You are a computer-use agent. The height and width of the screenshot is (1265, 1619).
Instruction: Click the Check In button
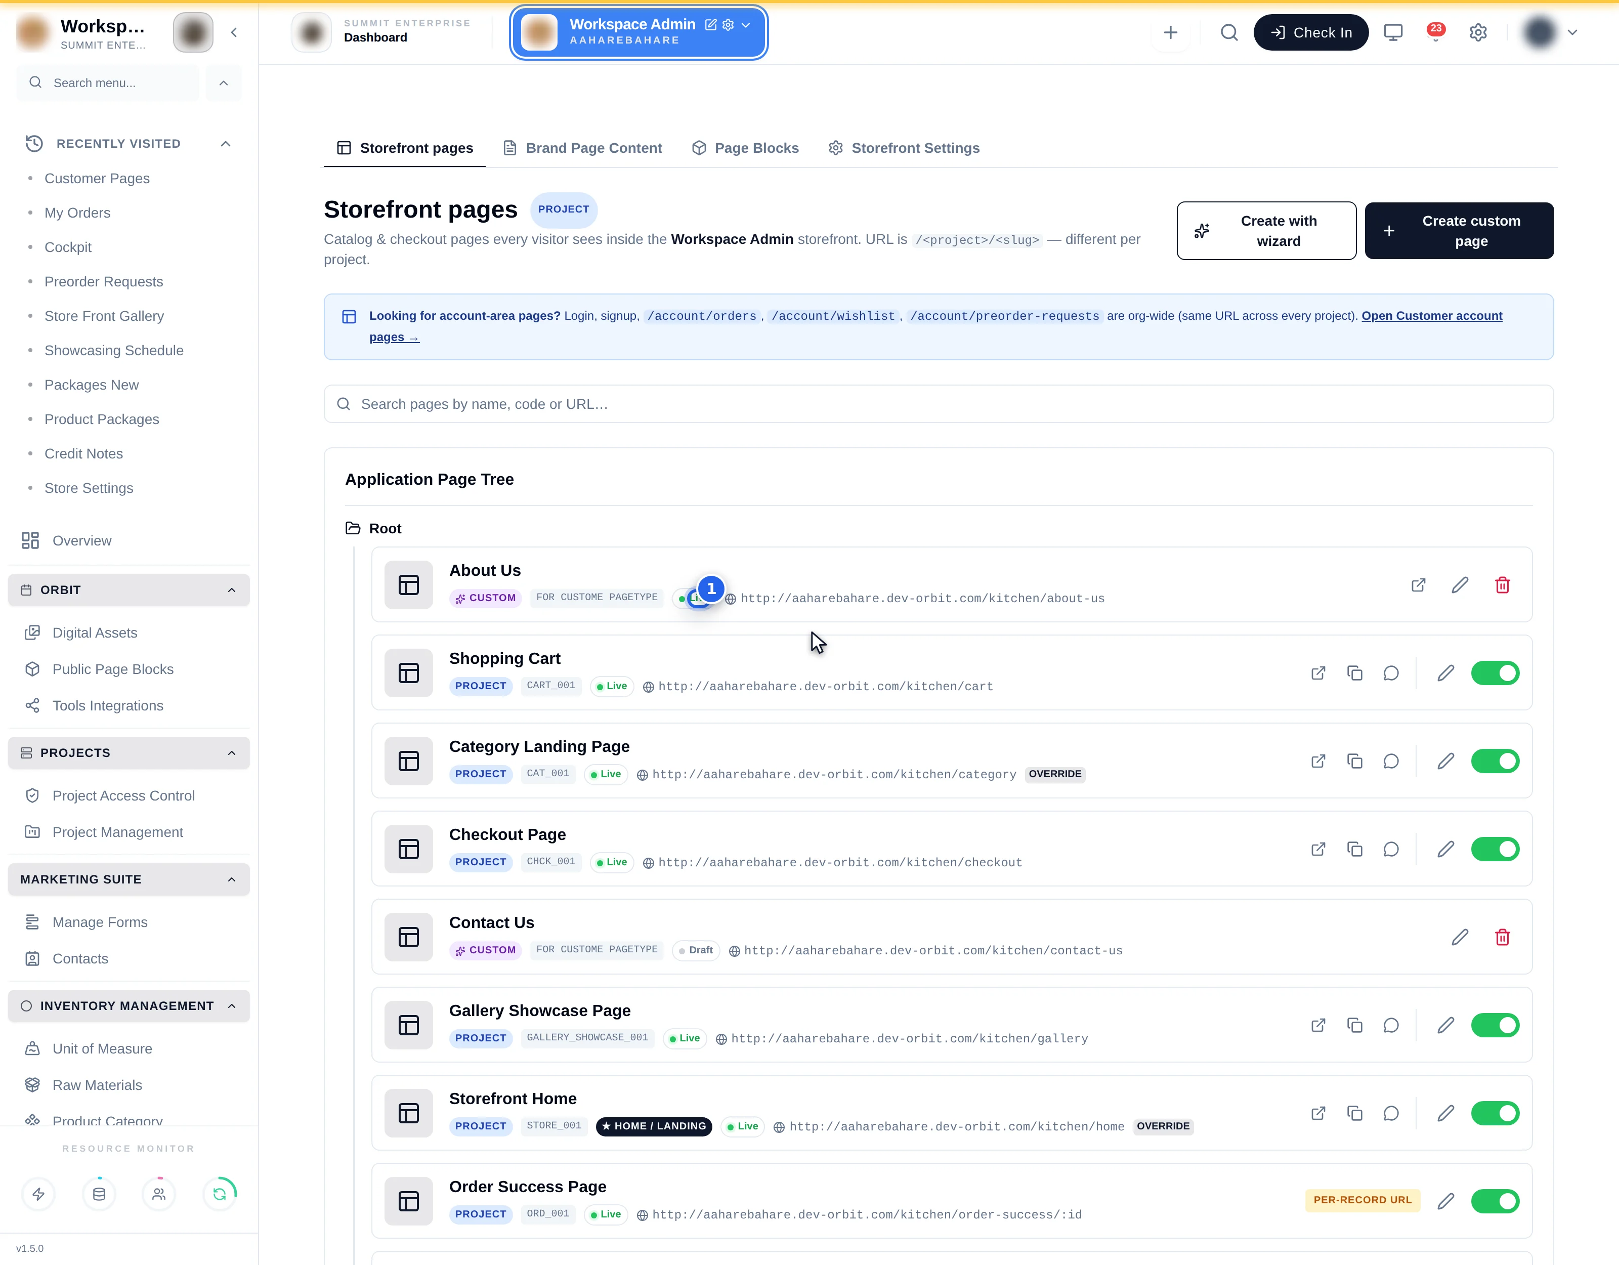pos(1310,32)
